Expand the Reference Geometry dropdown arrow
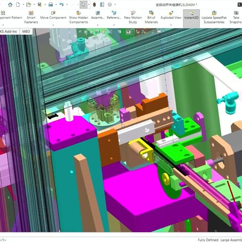The image size is (242, 242). pos(114,25)
